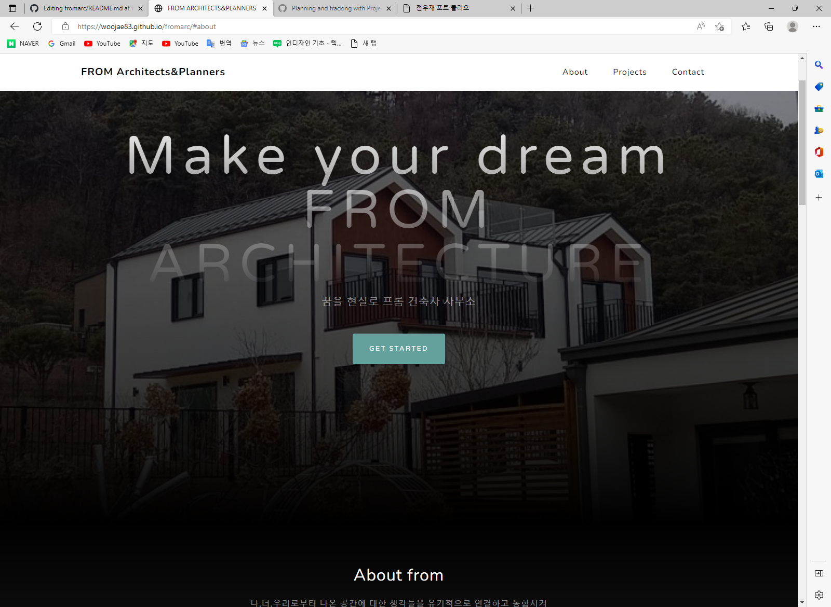Open the Settings and more ellipsis menu
Image resolution: width=831 pixels, height=607 pixels.
(816, 26)
